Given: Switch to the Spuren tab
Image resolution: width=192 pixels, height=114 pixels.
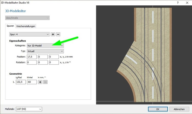Looking at the screenshot, I should click(10, 26).
